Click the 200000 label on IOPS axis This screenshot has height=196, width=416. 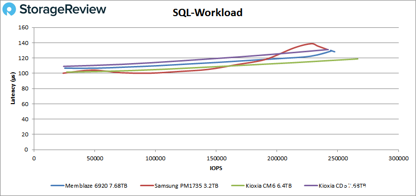[277, 158]
